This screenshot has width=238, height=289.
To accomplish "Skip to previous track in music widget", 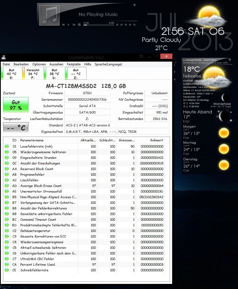I will coord(63,25).
